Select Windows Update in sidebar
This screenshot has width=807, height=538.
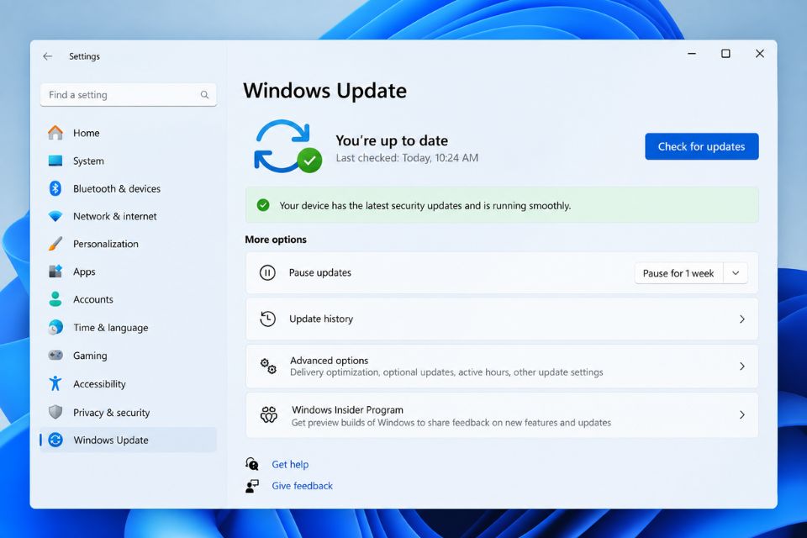(x=128, y=440)
